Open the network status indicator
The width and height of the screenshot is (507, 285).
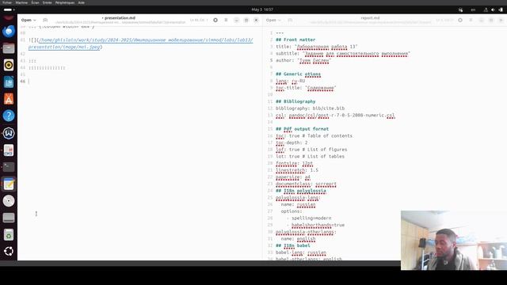[486, 9]
